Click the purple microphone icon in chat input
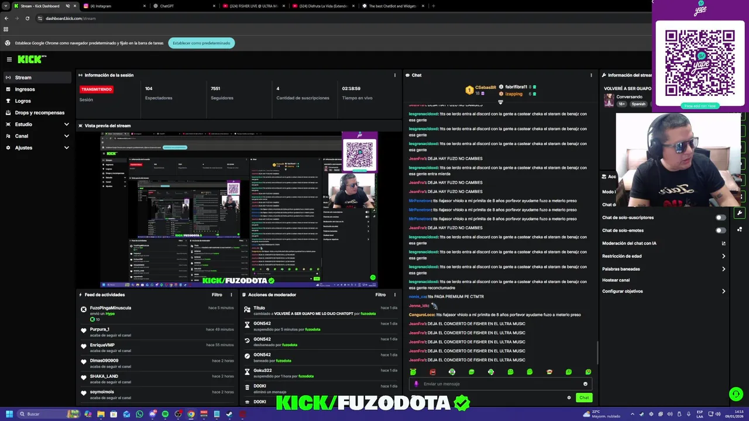This screenshot has width=749, height=421. point(416,384)
